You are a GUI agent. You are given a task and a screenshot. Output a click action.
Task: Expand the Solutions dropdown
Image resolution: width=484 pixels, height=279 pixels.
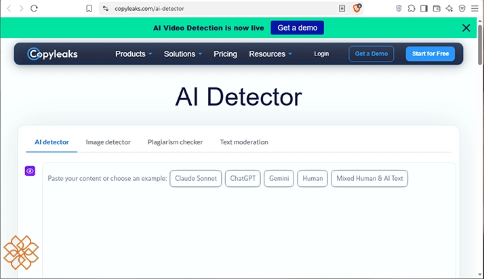tap(183, 54)
